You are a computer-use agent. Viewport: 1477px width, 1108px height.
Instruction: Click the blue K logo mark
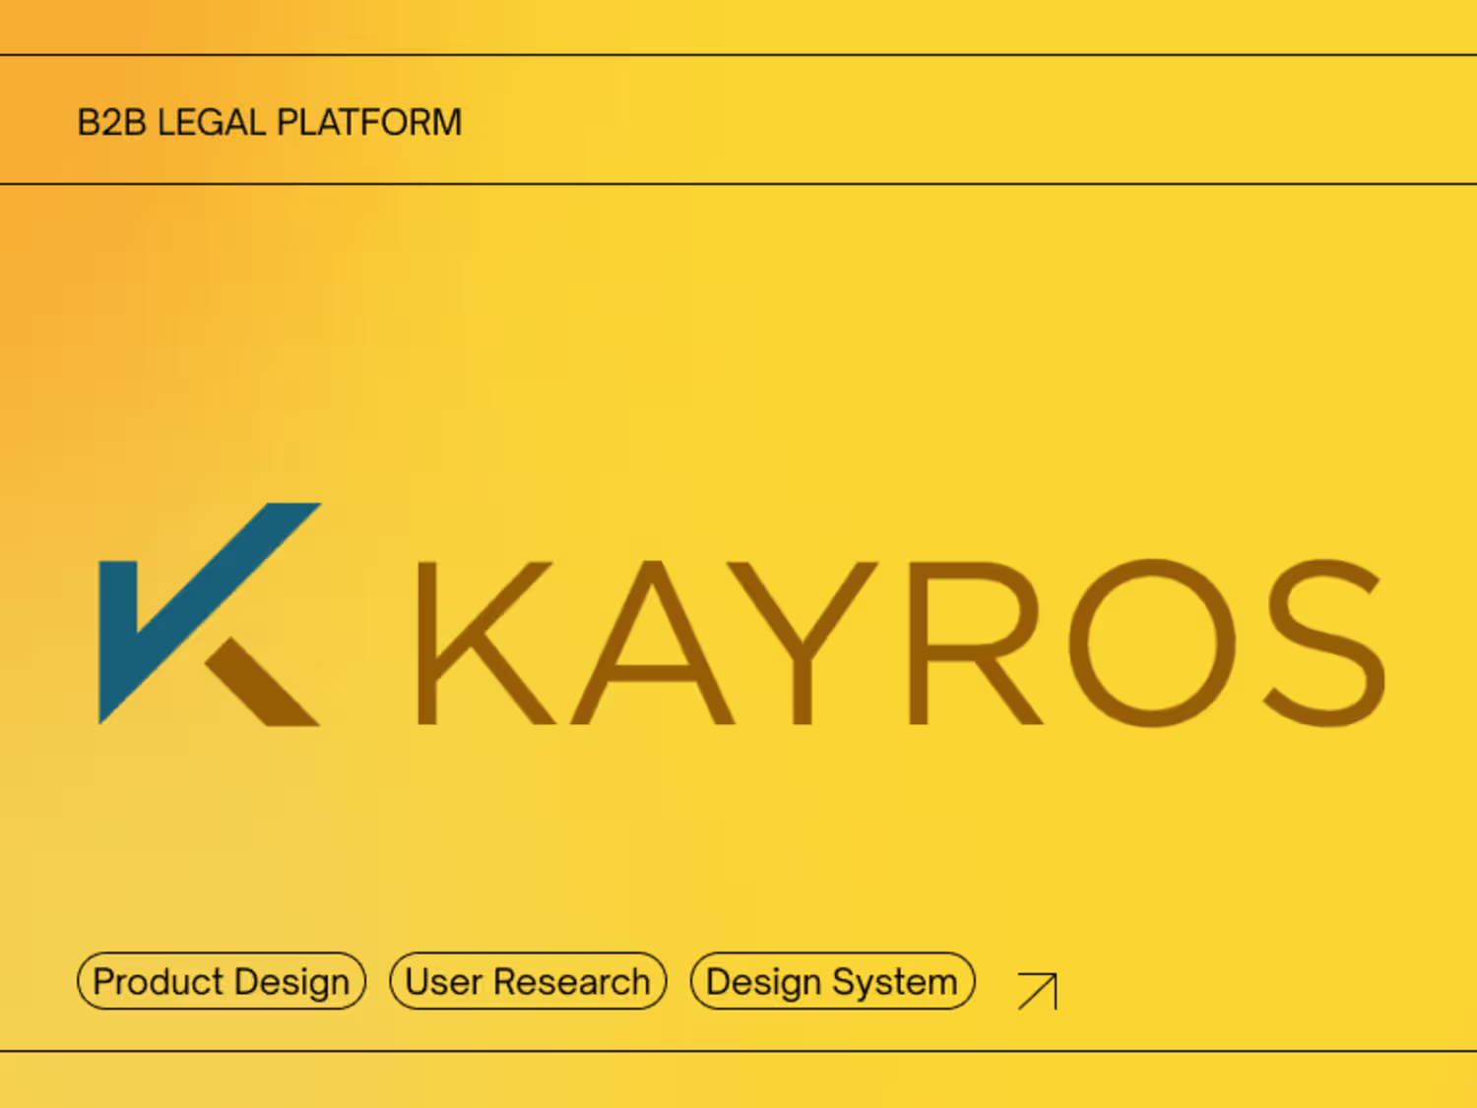click(210, 614)
